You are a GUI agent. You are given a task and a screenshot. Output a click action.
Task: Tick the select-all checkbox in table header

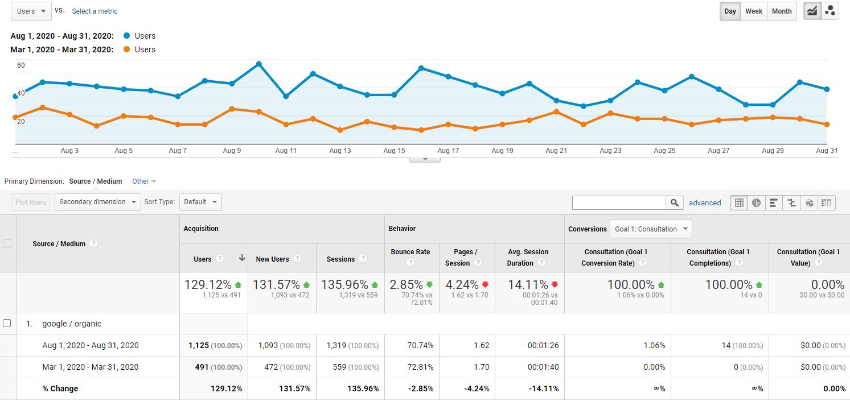tap(7, 243)
